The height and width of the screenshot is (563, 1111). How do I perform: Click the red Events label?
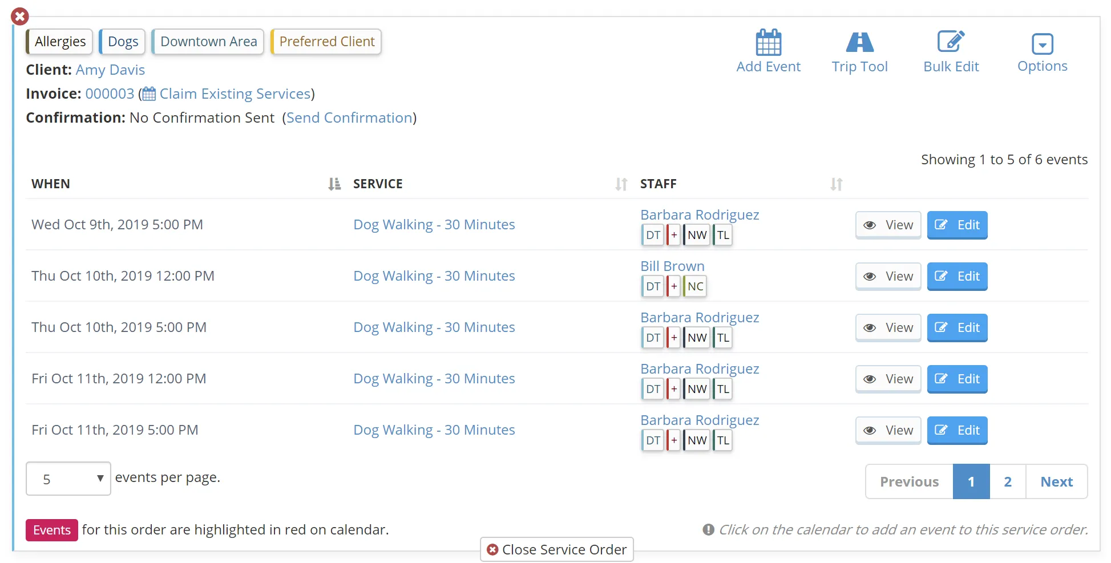pyautogui.click(x=51, y=530)
